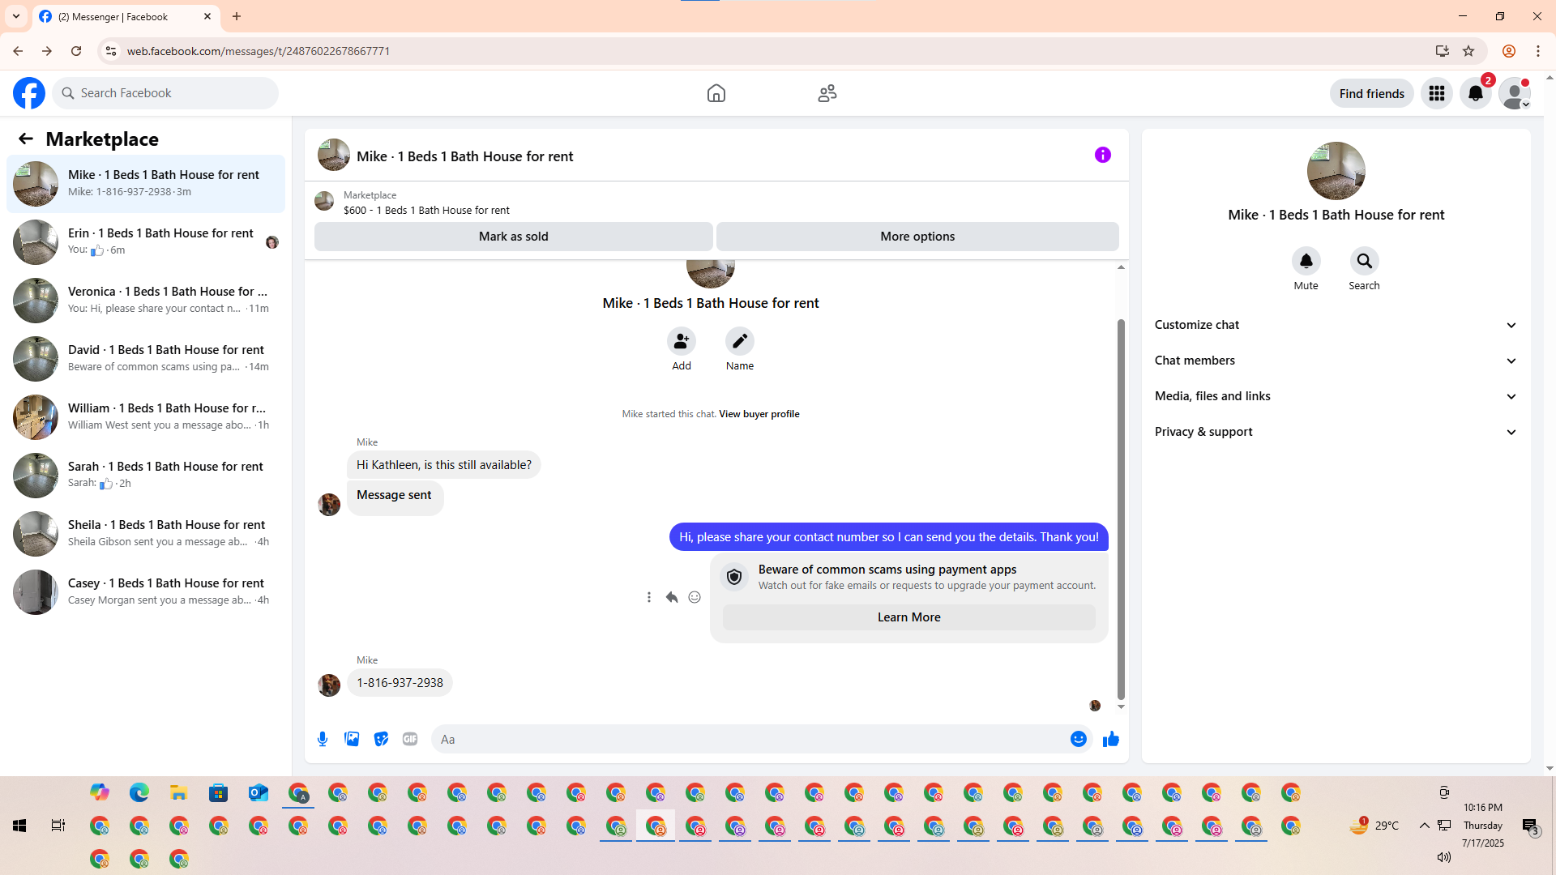This screenshot has height=875, width=1556.
Task: Open Outlook from the taskbar
Action: pyautogui.click(x=258, y=792)
